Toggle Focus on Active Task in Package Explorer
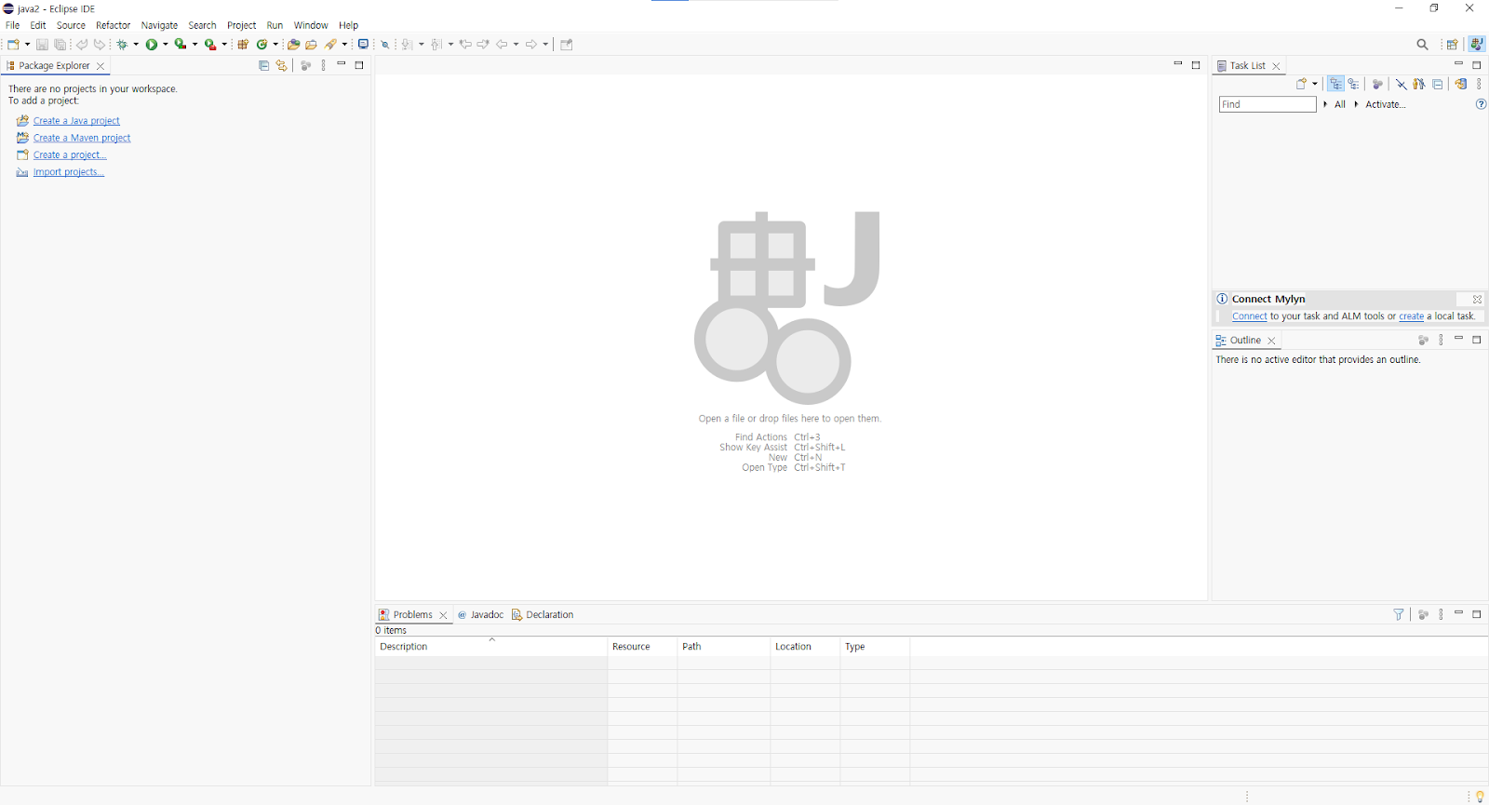 (x=304, y=65)
